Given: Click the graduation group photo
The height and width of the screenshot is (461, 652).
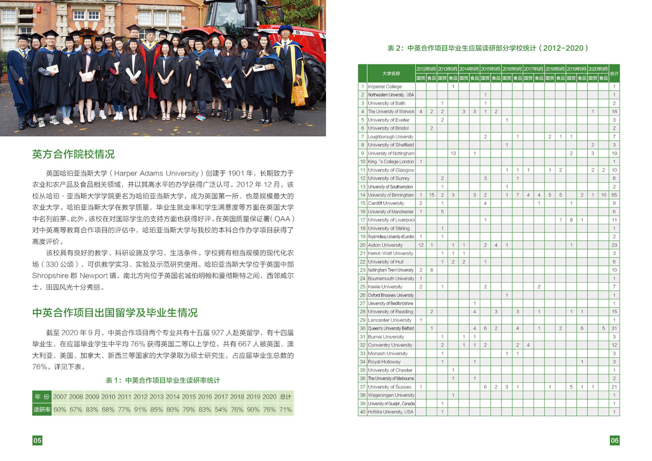Looking at the screenshot, I should click(163, 68).
